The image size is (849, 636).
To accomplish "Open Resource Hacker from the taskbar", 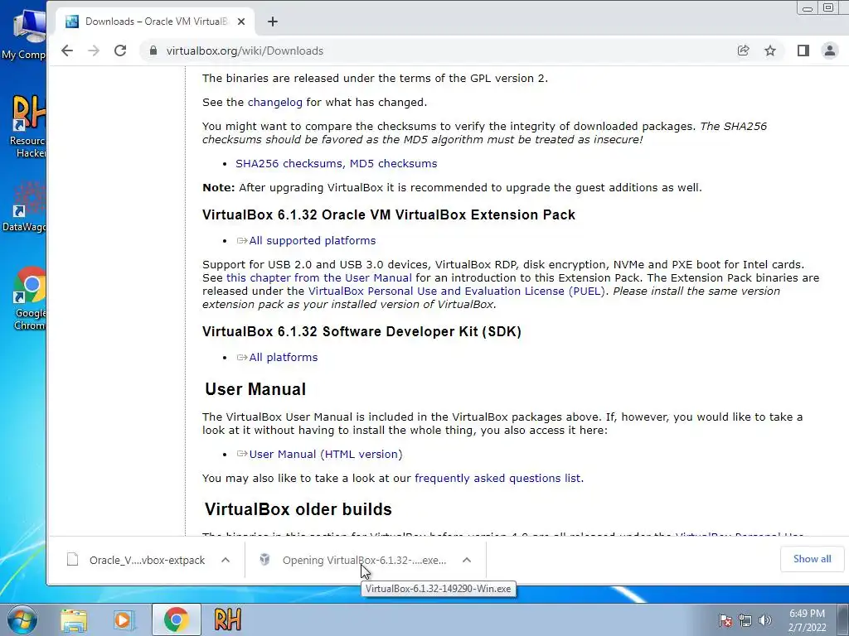I will [x=227, y=619].
